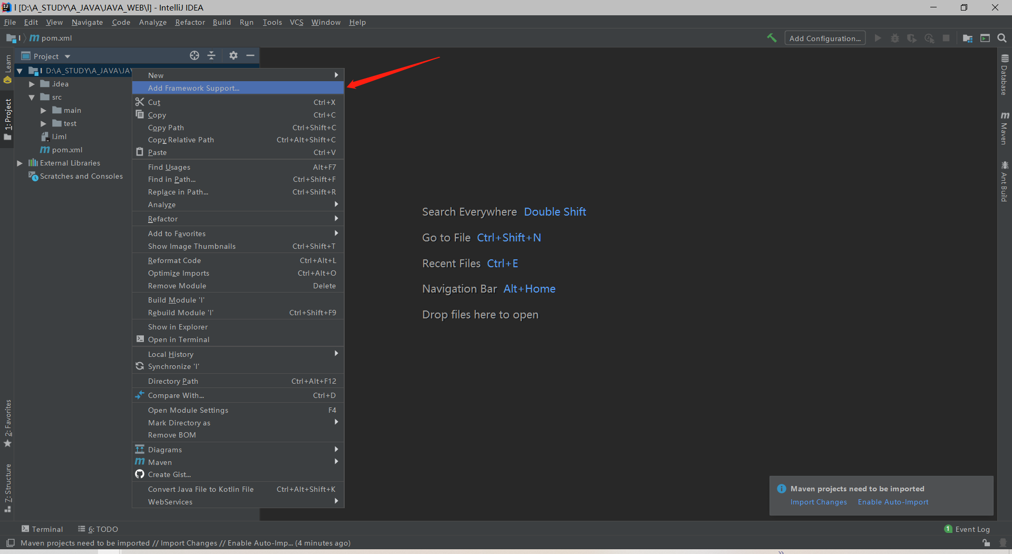Click the tool window toggle icon in status bar
1012x554 pixels.
tap(10, 543)
